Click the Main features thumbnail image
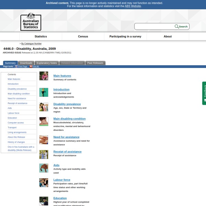 (x=44, y=76)
